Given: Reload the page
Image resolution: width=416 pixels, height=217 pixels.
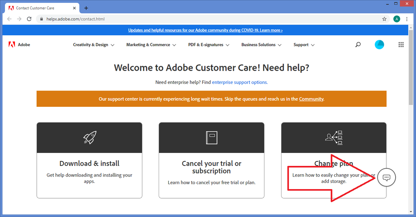Looking at the screenshot, I should coord(29,19).
